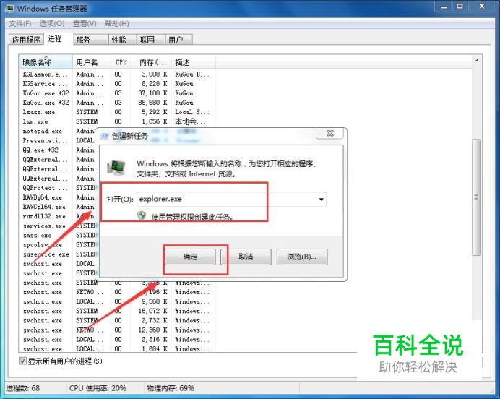Open the 用户 tab

[x=179, y=40]
